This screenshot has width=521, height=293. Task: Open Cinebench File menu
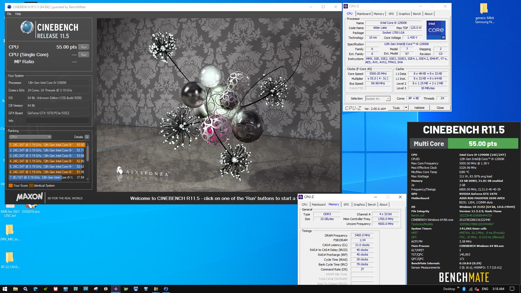[x=9, y=14]
